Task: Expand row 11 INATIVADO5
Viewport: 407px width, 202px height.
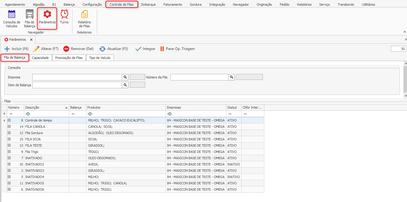Action: click(x=9, y=183)
